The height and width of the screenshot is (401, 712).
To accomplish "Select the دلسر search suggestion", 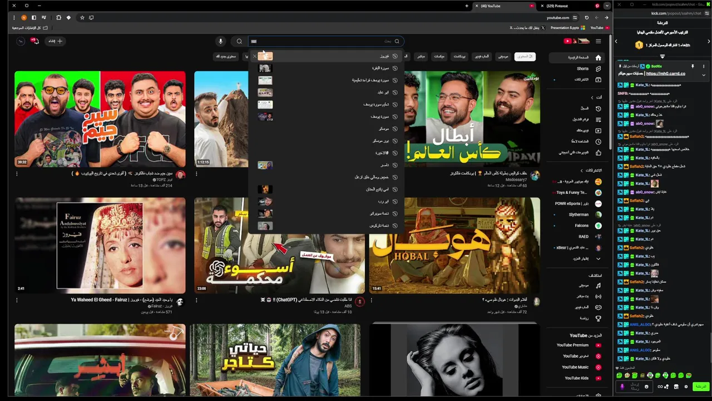I will [325, 165].
